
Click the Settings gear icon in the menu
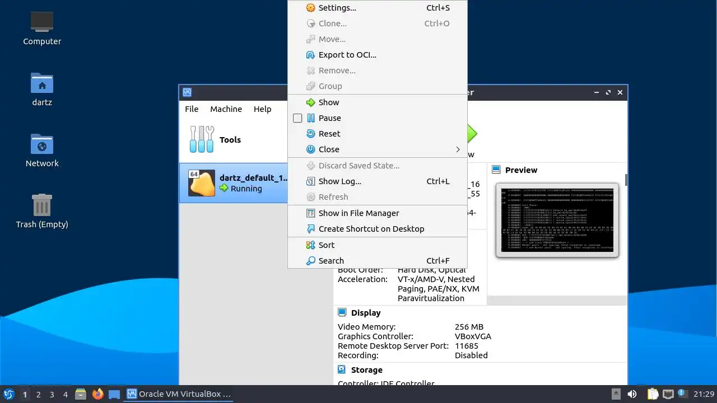(x=310, y=8)
